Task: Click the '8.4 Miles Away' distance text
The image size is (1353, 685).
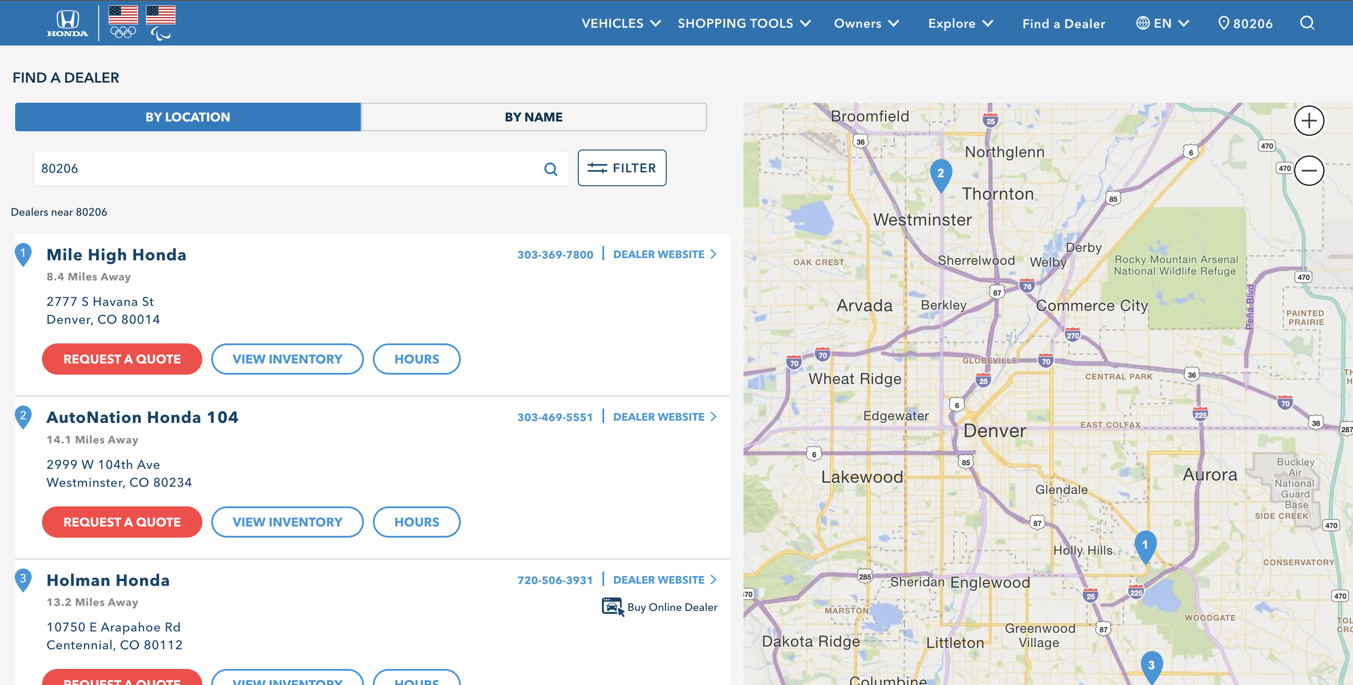Action: click(x=88, y=277)
